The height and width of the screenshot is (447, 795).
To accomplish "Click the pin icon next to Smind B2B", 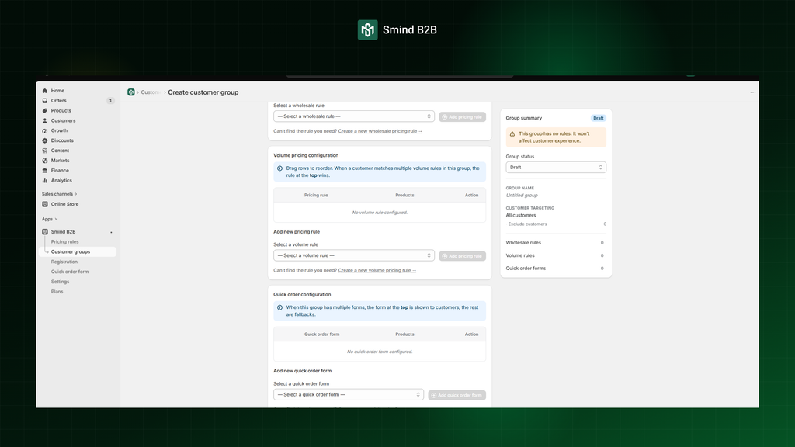I will 111,232.
